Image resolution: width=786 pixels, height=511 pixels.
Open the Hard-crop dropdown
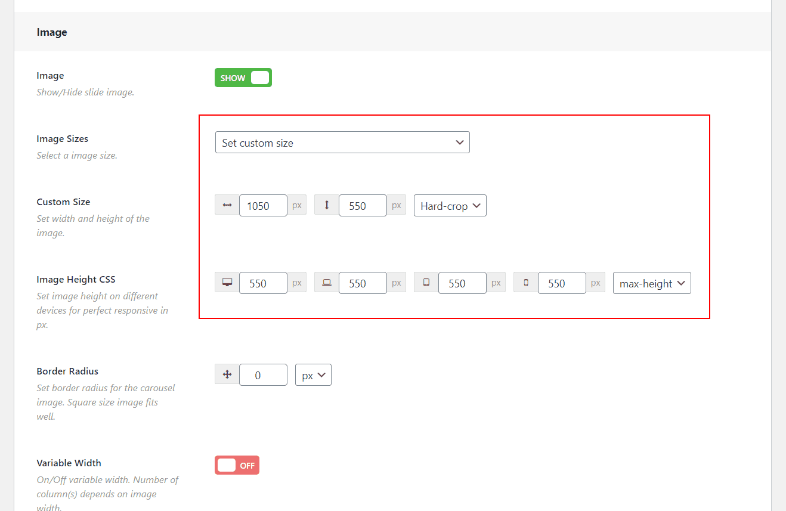pyautogui.click(x=450, y=206)
